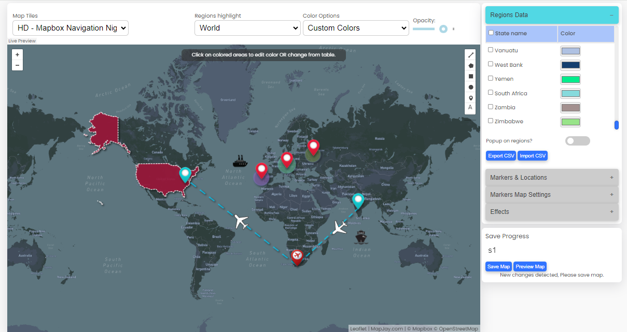Open the Yemen color swatch
Image resolution: width=627 pixels, height=332 pixels.
coord(570,79)
